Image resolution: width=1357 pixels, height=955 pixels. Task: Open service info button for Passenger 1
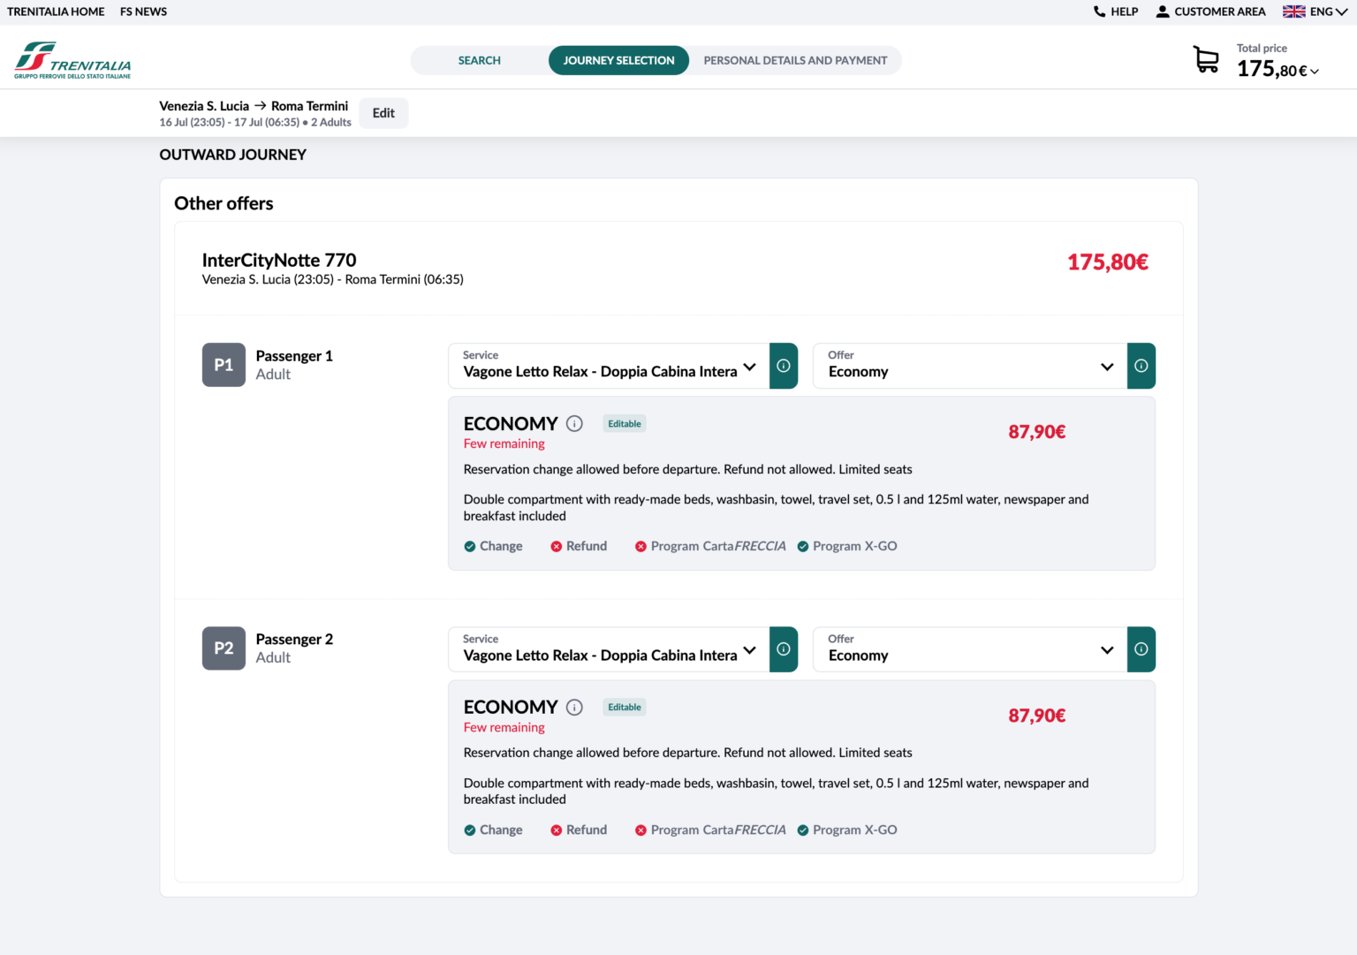pos(784,366)
